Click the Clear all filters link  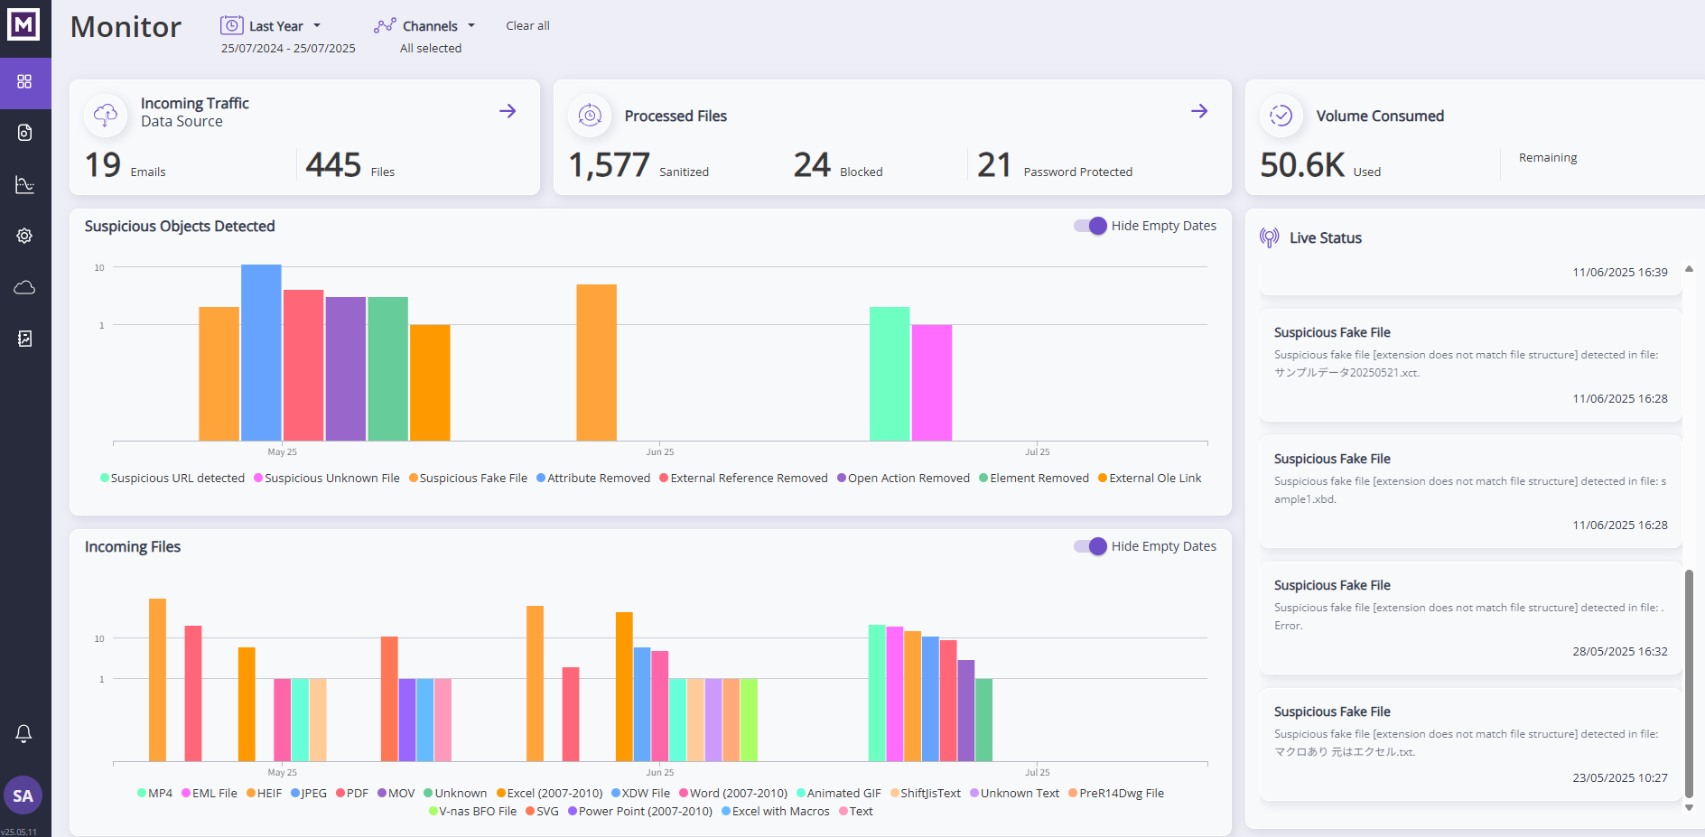[x=527, y=26]
